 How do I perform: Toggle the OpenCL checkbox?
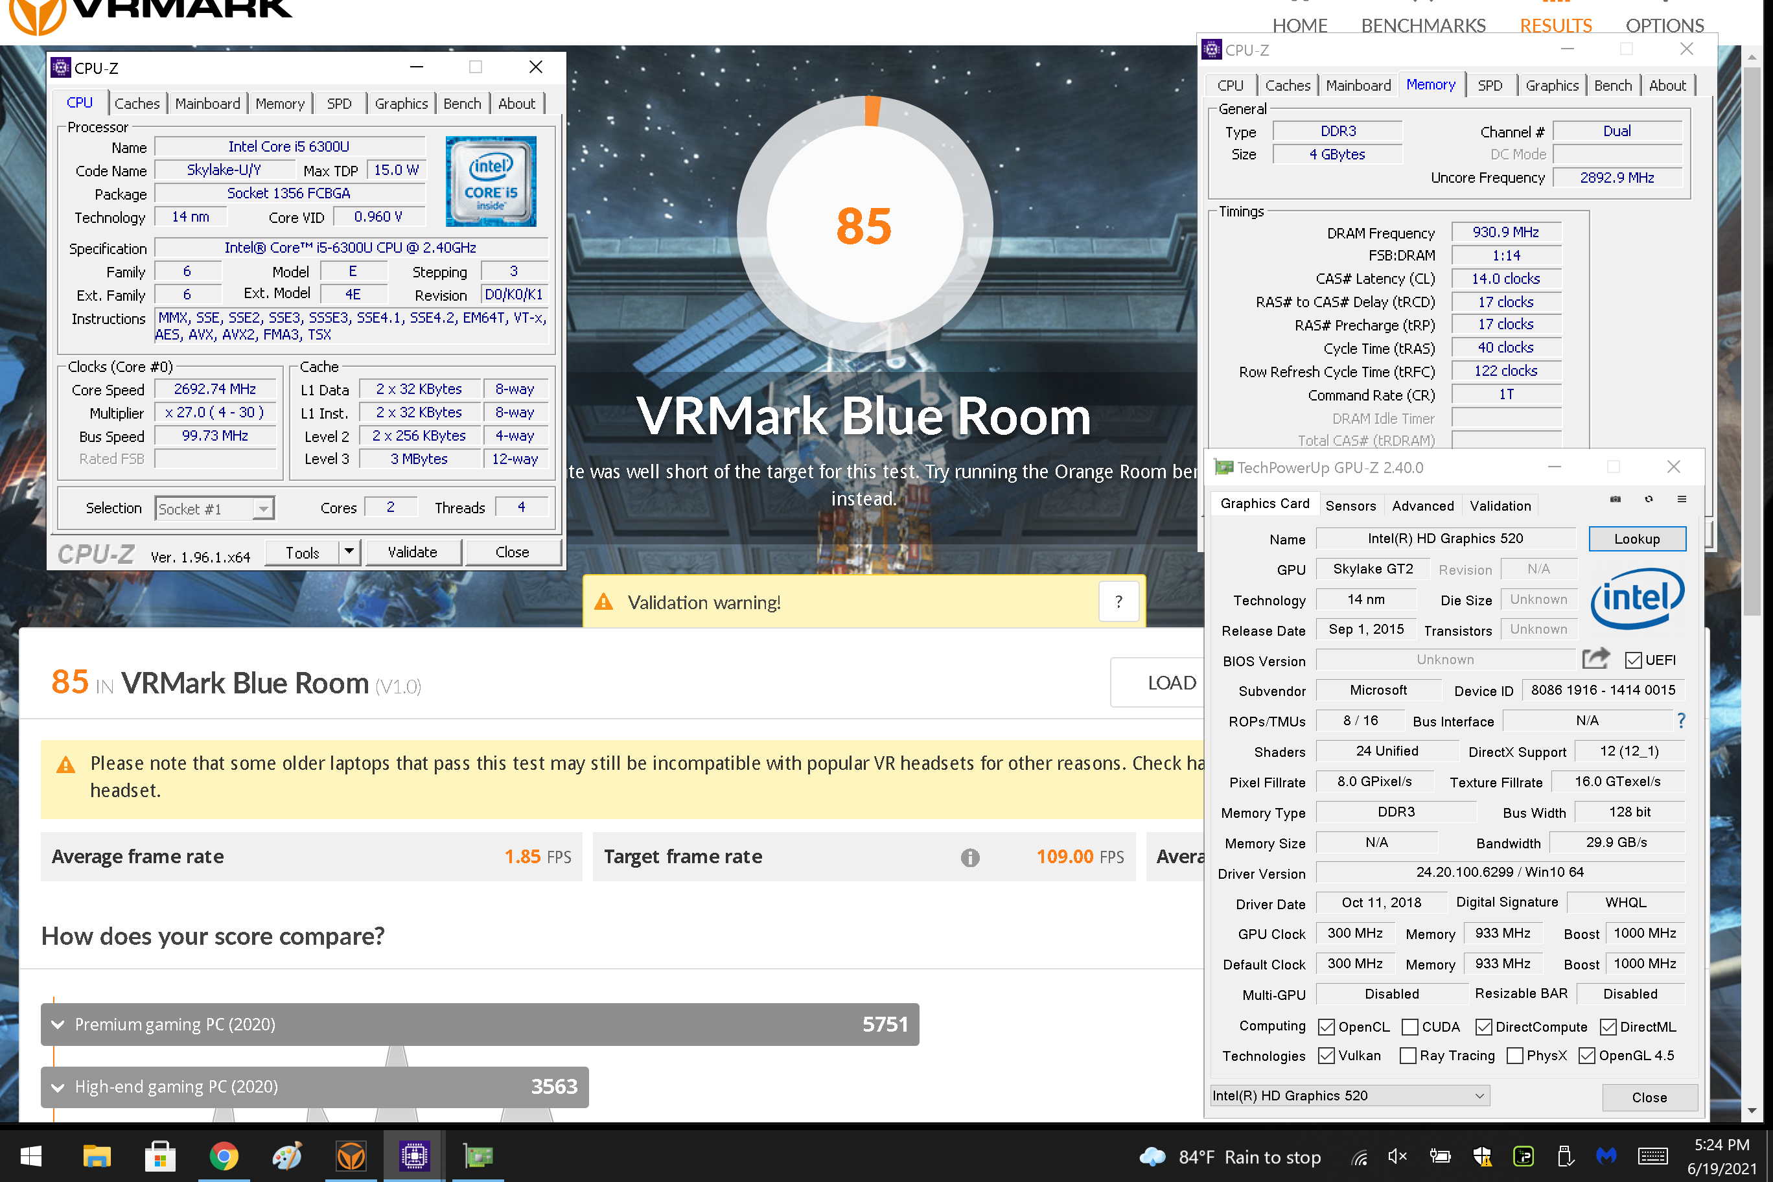click(x=1326, y=1028)
